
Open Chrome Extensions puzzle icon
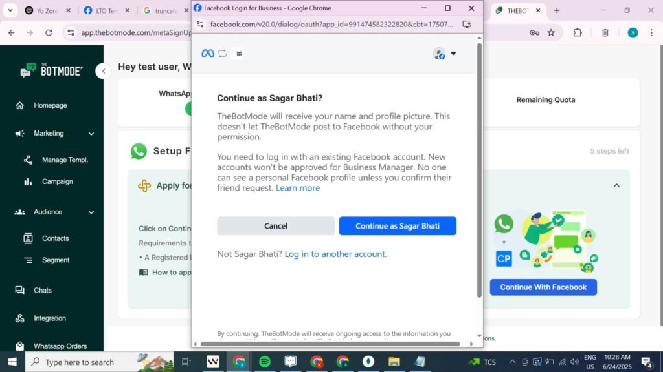coord(578,32)
